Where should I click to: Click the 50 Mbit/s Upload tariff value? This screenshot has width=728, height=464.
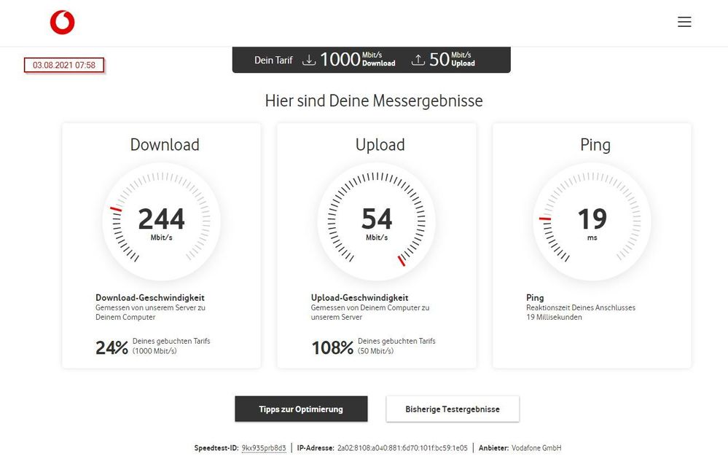[x=453, y=60]
